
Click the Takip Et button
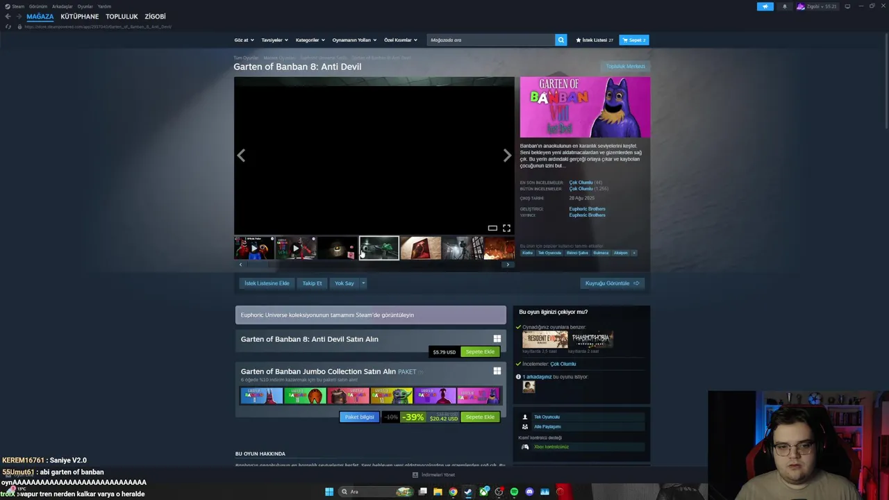click(312, 283)
